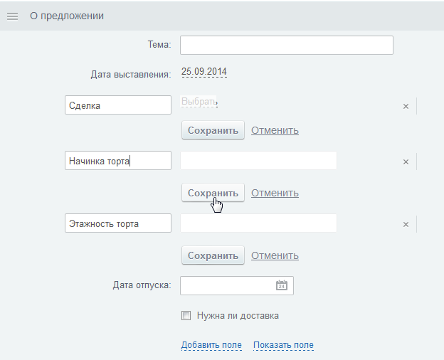Save the Этажность торта field

point(213,255)
